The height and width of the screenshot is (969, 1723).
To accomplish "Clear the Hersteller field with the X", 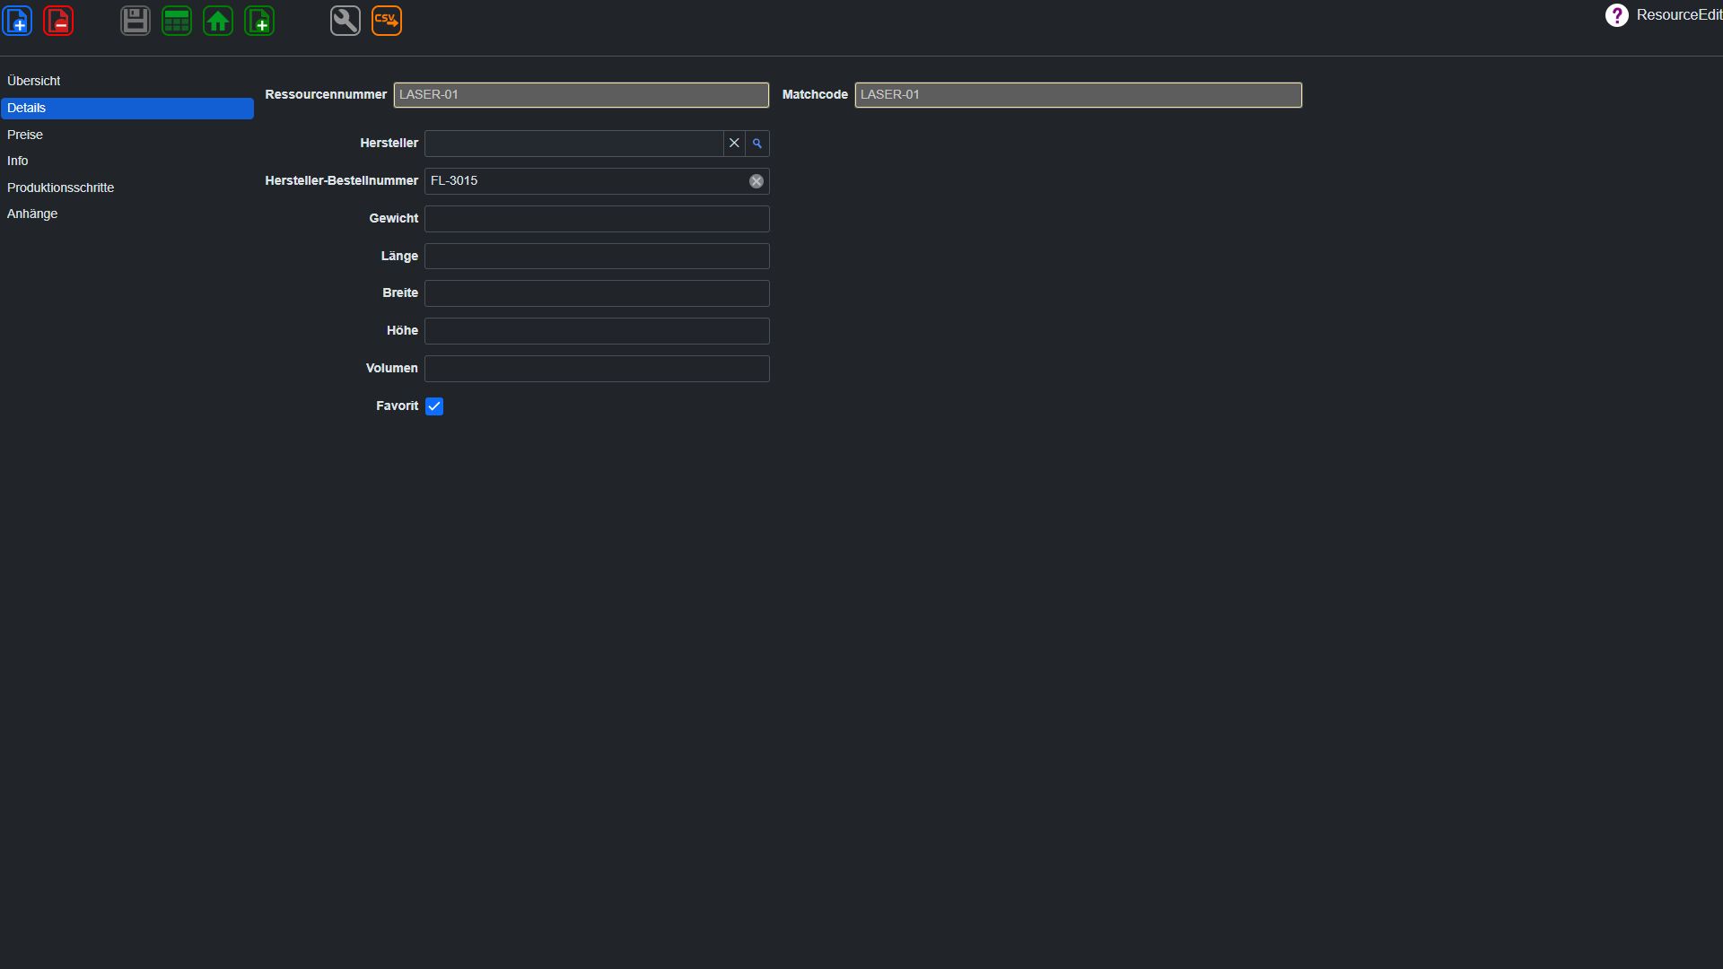I will (x=734, y=144).
